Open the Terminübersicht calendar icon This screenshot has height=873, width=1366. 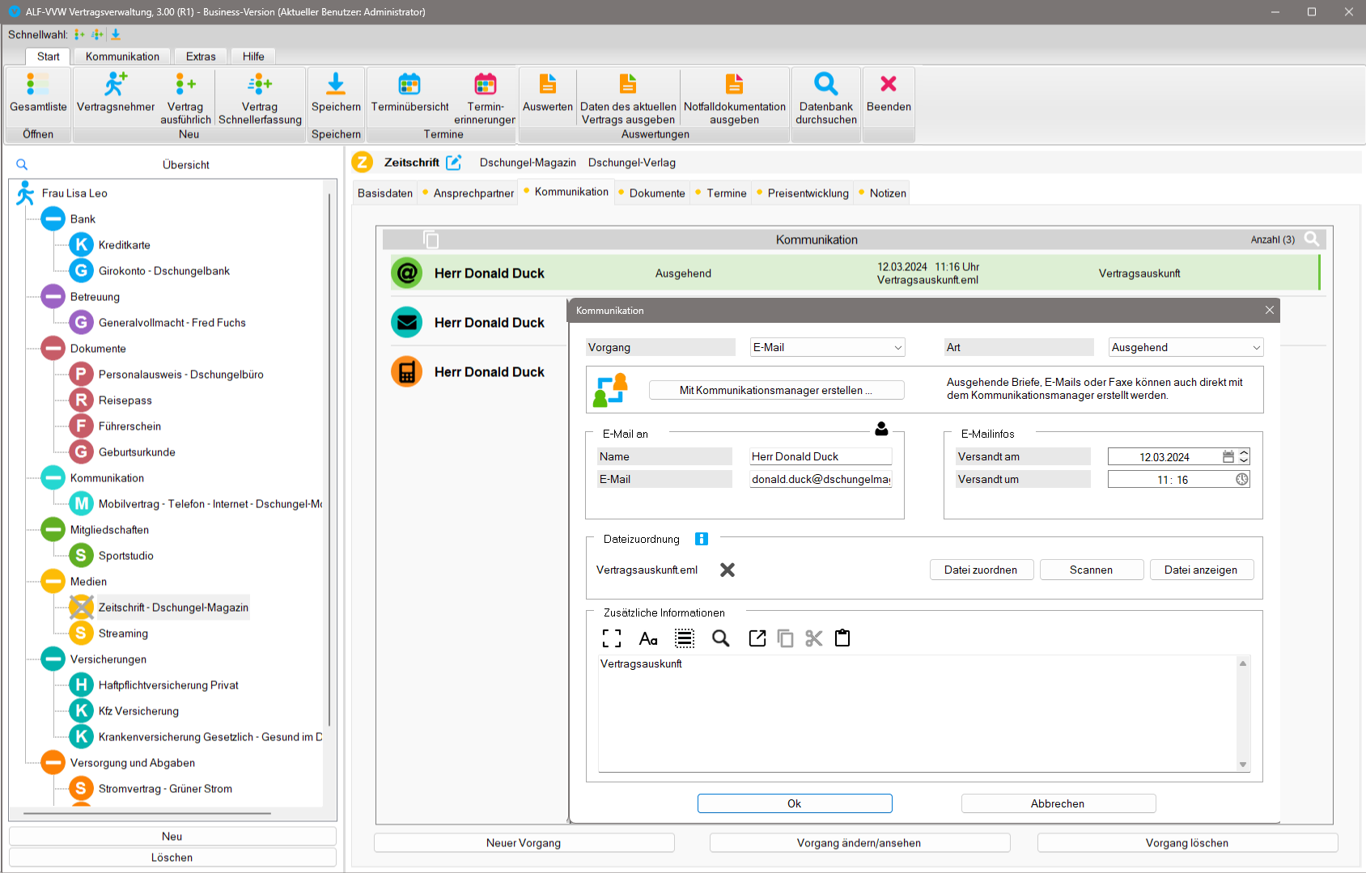pos(409,84)
